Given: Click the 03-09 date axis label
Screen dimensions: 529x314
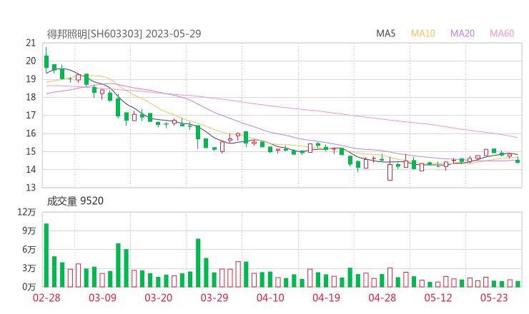Looking at the screenshot, I should coord(102,298).
